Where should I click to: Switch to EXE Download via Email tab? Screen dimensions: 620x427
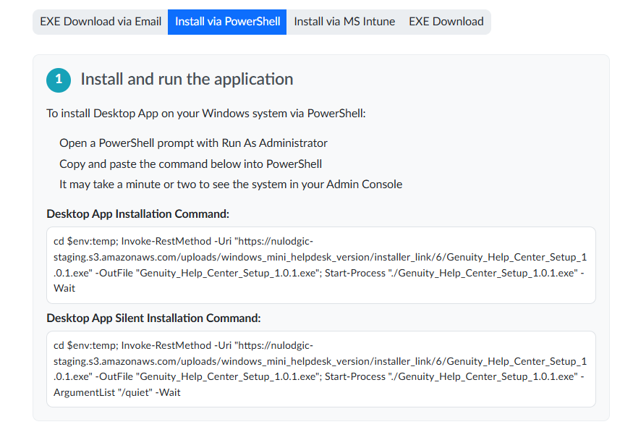(x=101, y=22)
